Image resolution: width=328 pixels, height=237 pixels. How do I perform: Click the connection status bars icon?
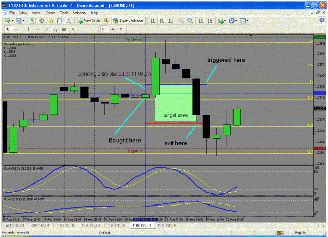[281, 233]
